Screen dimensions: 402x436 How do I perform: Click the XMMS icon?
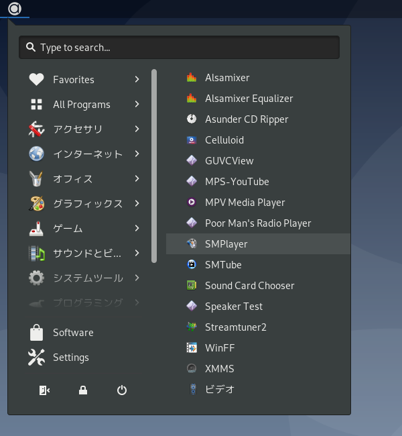coord(192,368)
